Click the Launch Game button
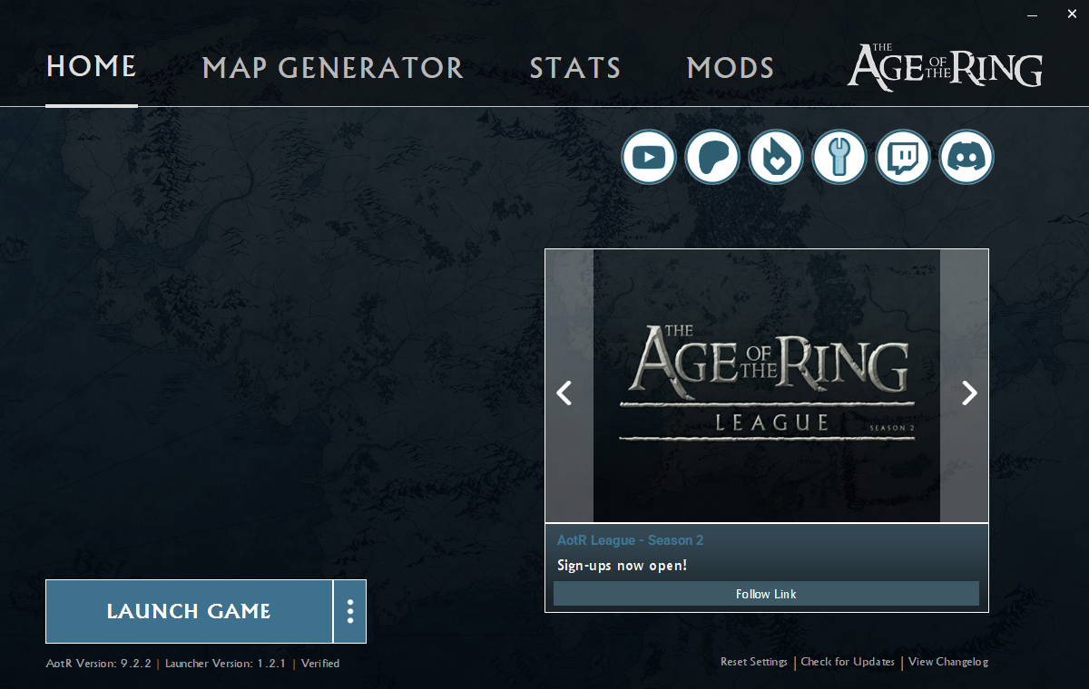This screenshot has width=1089, height=689. click(x=189, y=611)
